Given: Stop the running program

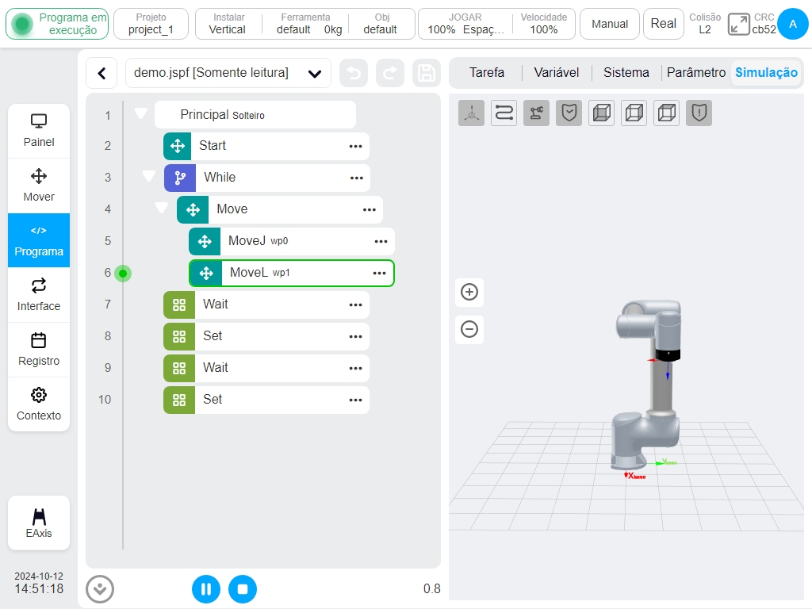Looking at the screenshot, I should 243,589.
